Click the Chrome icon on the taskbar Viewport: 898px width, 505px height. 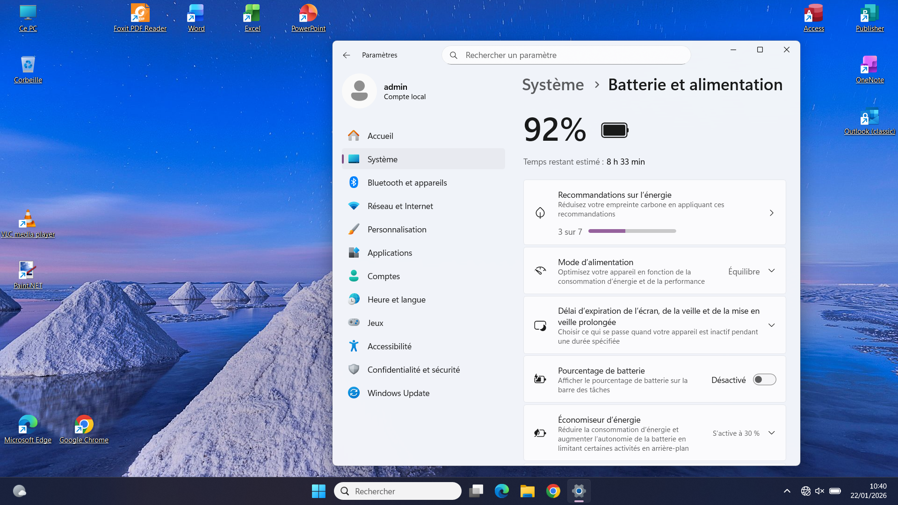(553, 491)
